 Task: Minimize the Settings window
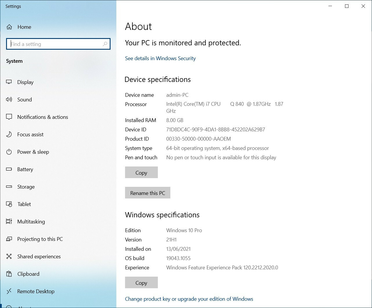pos(330,6)
